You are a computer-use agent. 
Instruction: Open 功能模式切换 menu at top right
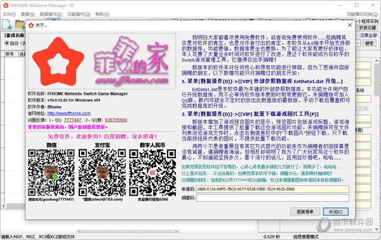click(x=363, y=15)
